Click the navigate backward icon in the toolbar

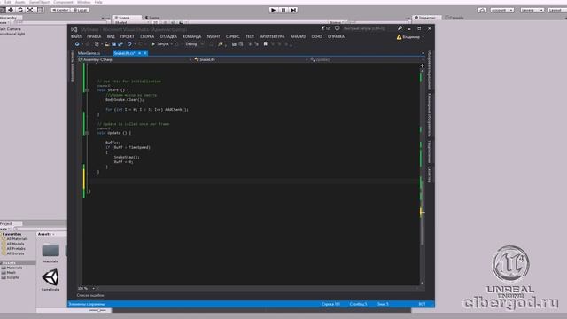pos(77,44)
